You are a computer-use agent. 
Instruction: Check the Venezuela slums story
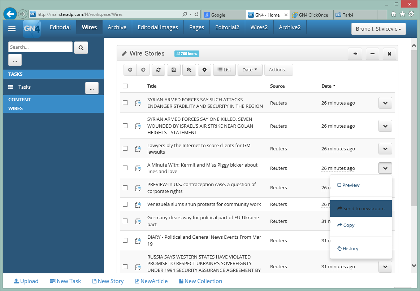point(125,204)
